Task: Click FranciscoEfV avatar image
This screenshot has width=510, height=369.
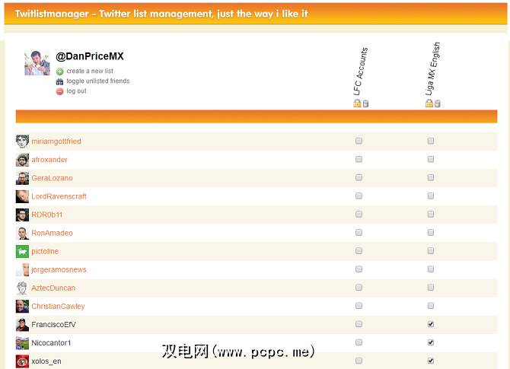Action: click(x=22, y=324)
